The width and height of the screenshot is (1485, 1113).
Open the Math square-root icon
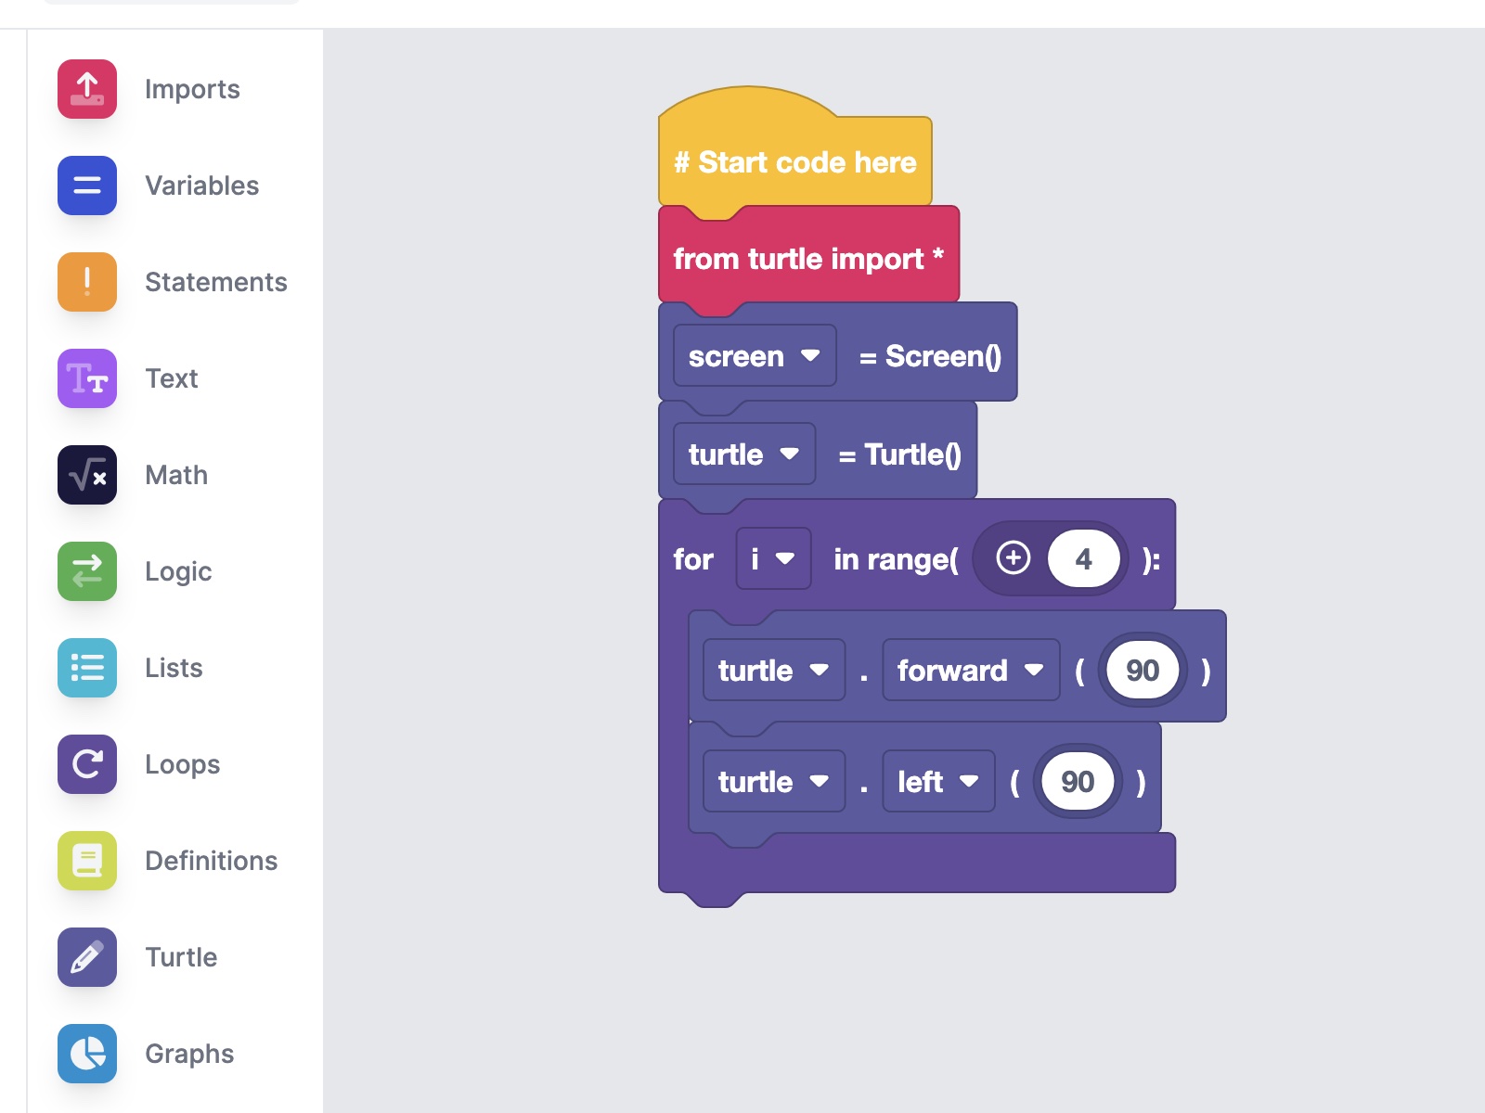click(87, 475)
